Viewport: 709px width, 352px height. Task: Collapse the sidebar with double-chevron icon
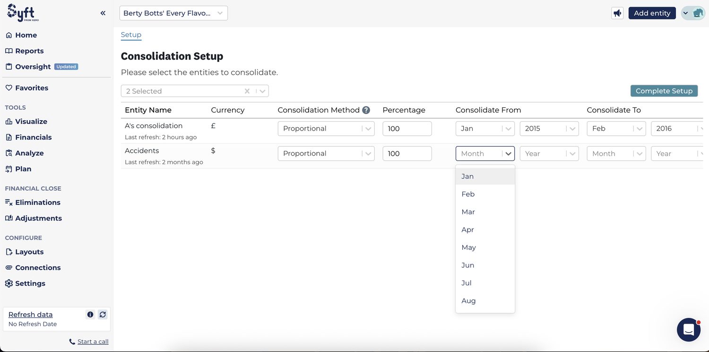pyautogui.click(x=103, y=13)
